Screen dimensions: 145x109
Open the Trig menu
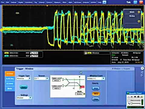tap(35, 2)
